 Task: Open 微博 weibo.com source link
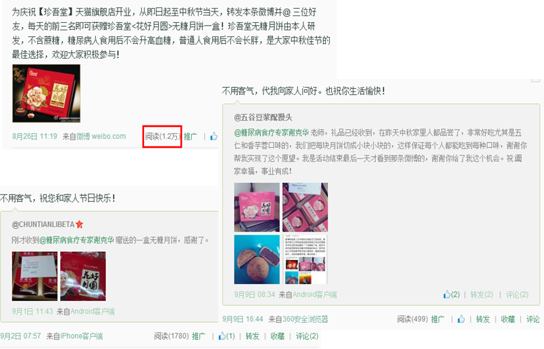(x=101, y=136)
